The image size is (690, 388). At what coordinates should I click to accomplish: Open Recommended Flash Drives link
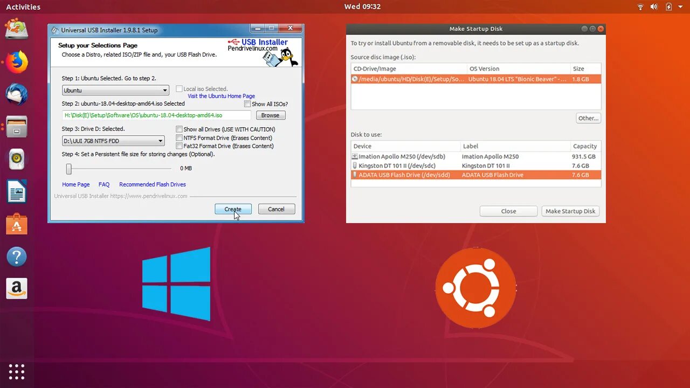point(153,184)
